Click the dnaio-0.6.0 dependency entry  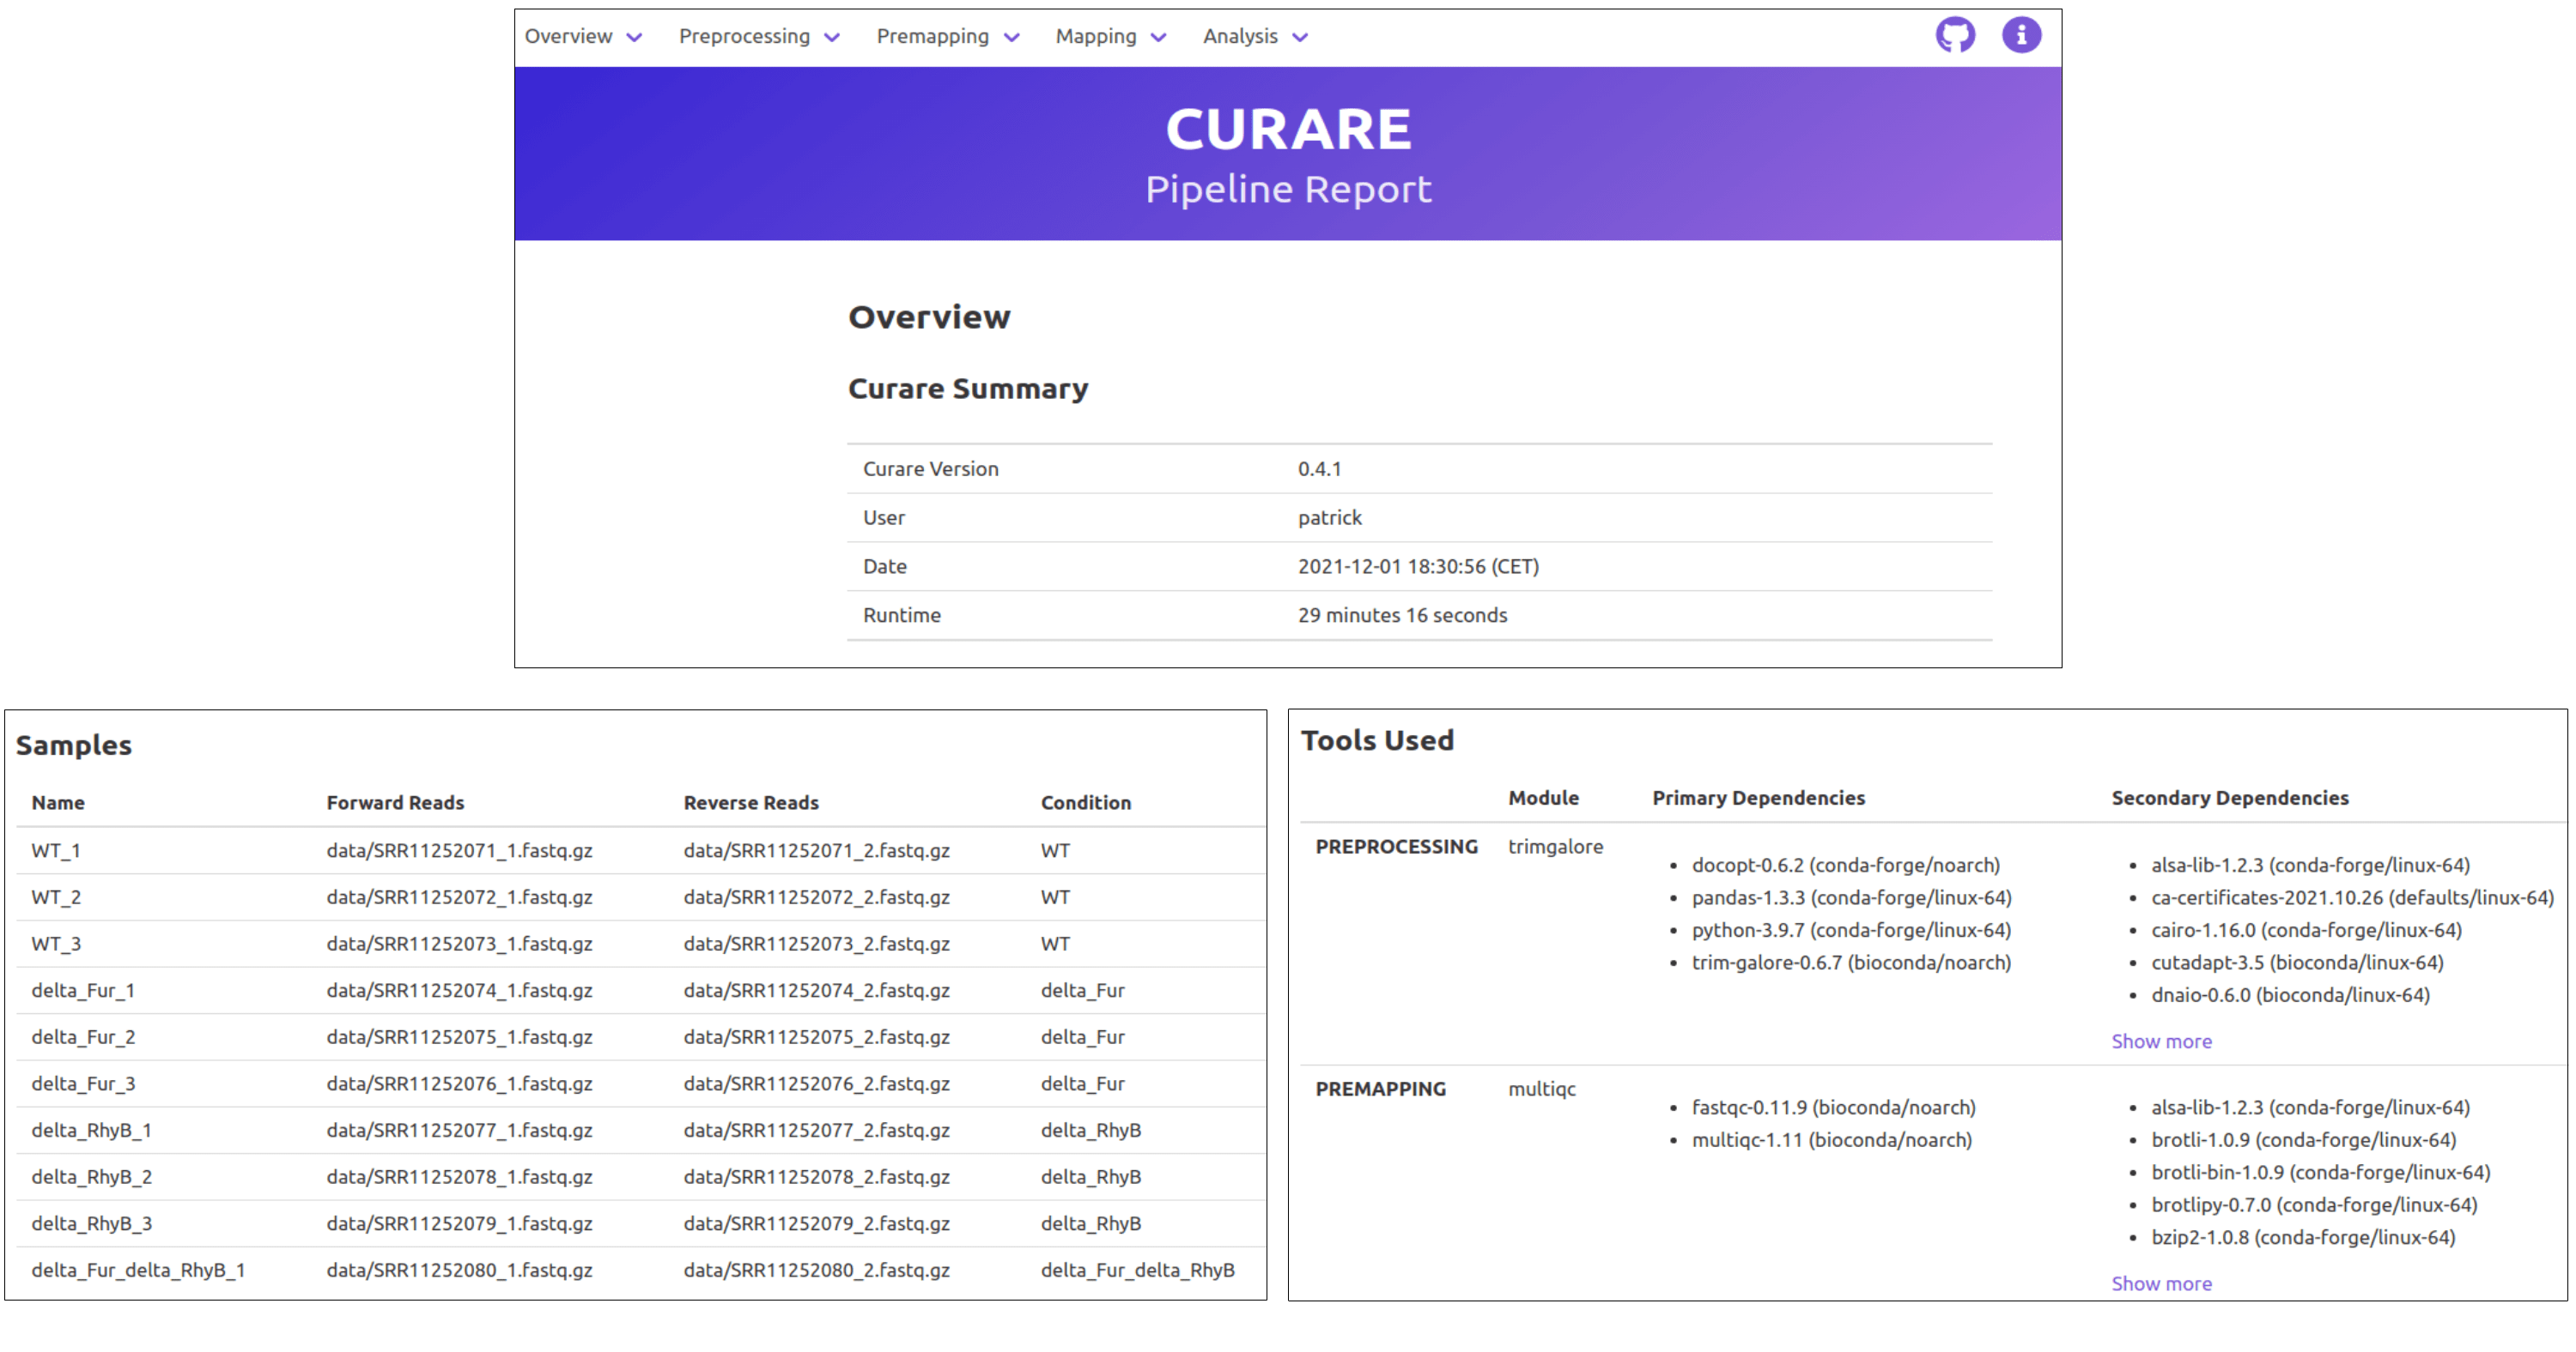pos(2290,995)
